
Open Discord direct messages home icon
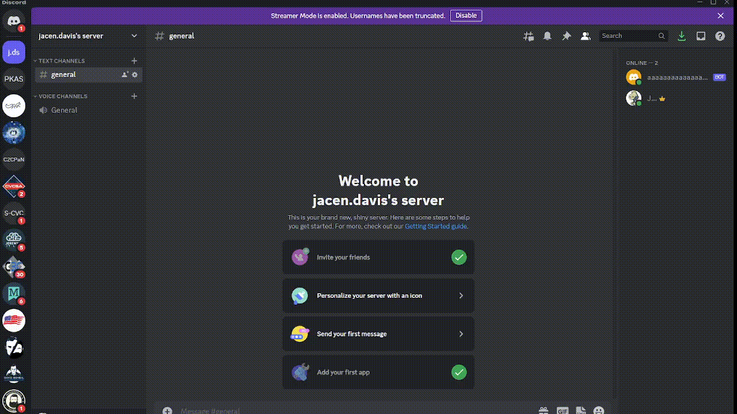click(x=14, y=21)
